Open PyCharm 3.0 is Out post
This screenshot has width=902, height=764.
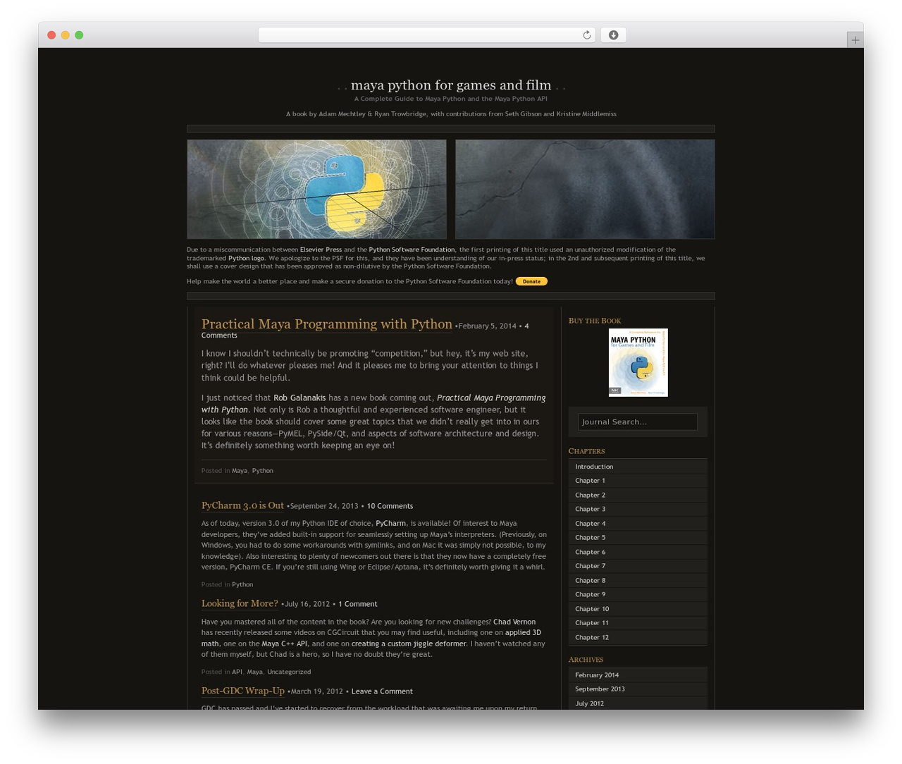pos(242,505)
